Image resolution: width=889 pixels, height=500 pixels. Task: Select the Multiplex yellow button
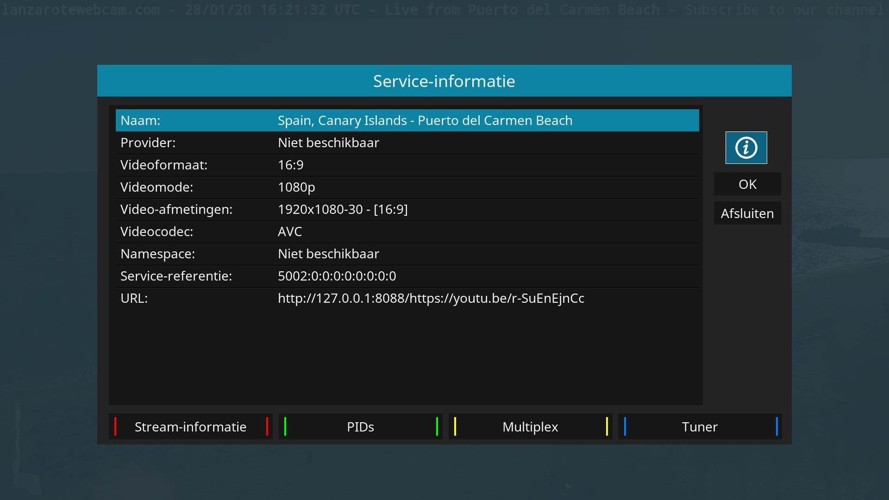pyautogui.click(x=530, y=427)
